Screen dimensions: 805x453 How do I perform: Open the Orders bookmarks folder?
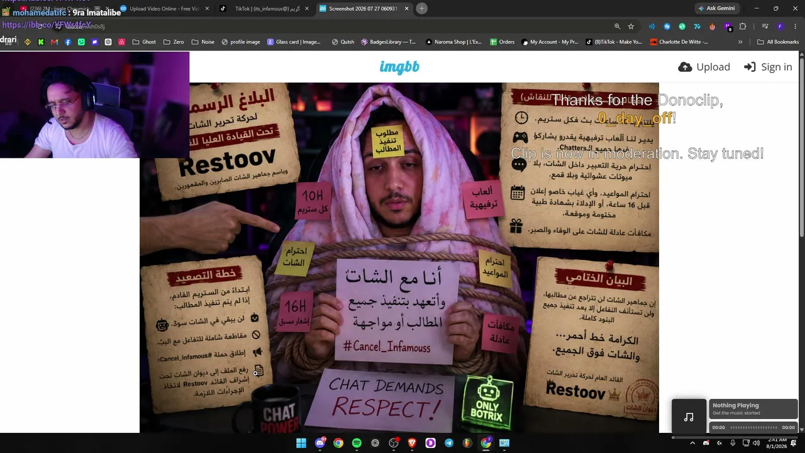point(502,42)
